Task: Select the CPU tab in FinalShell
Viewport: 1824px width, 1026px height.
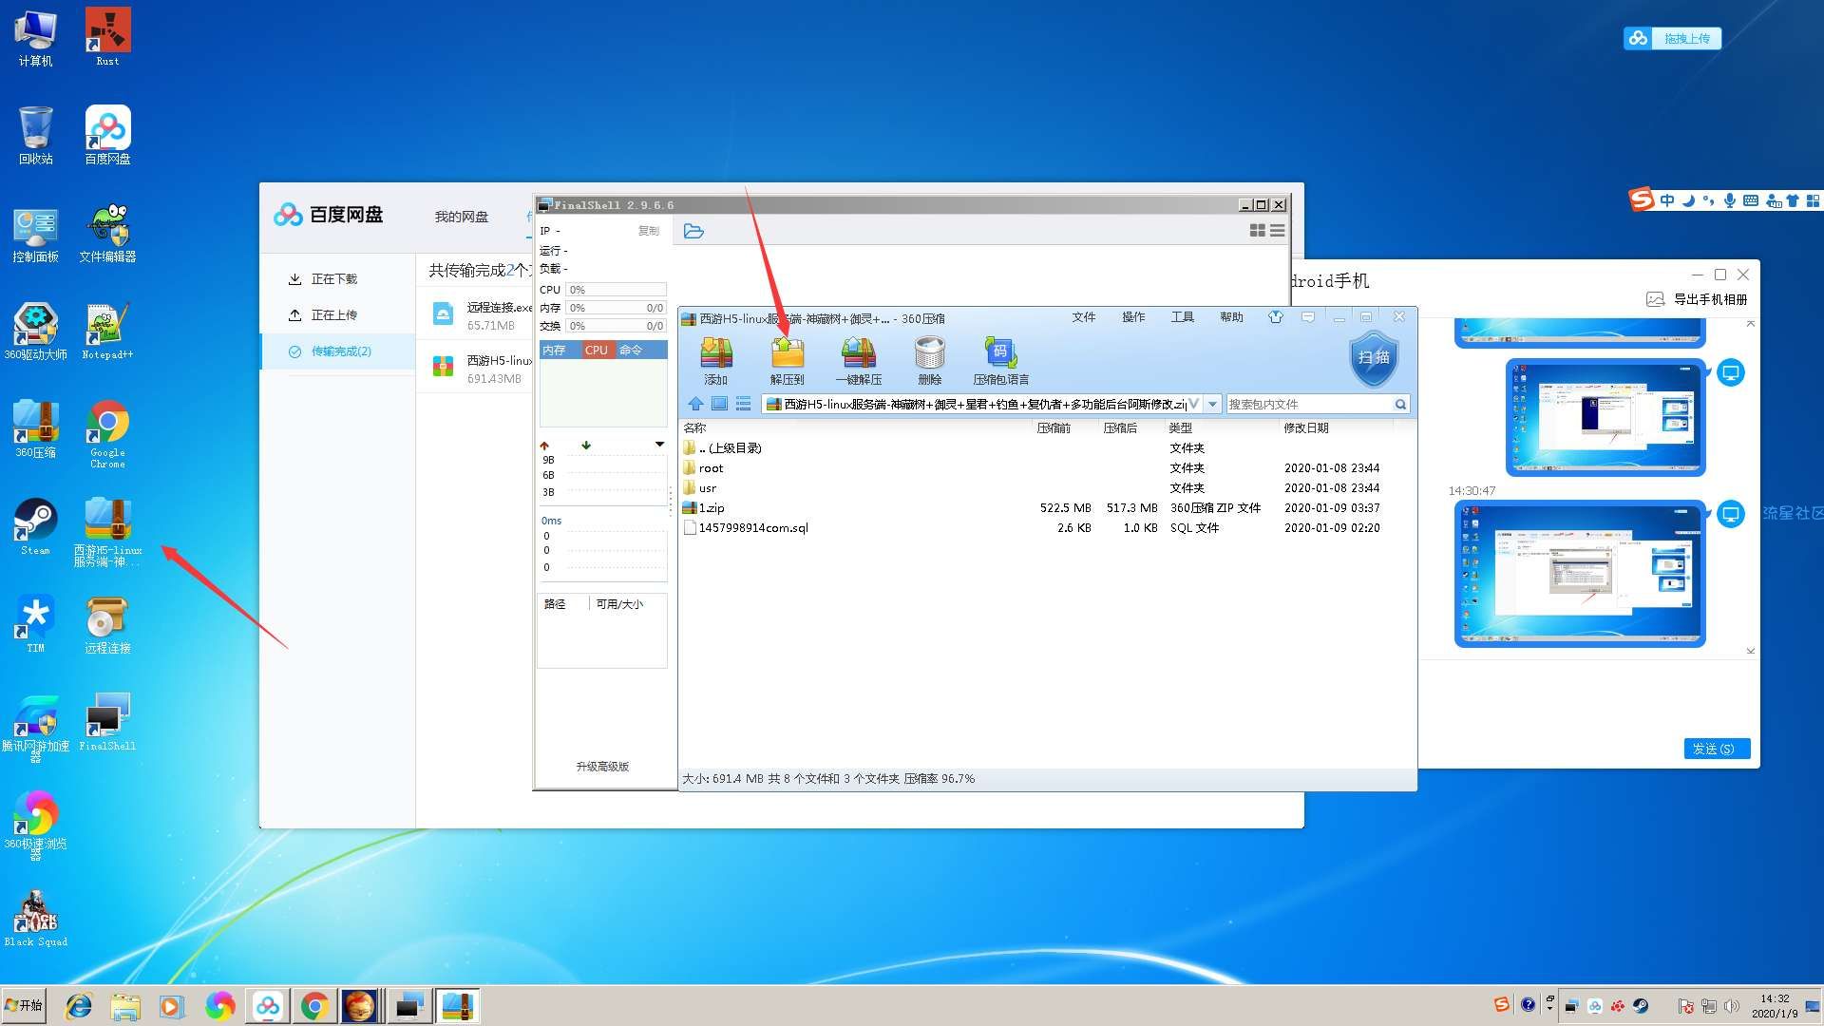Action: [596, 351]
